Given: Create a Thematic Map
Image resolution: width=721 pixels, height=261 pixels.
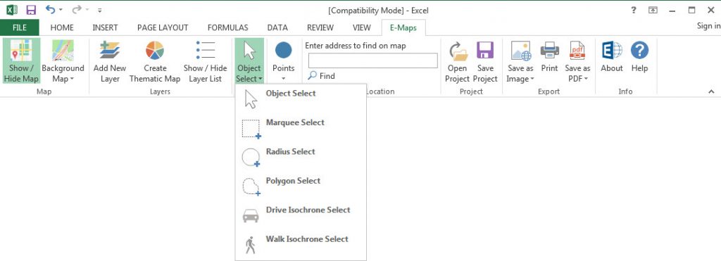Looking at the screenshot, I should point(155,62).
